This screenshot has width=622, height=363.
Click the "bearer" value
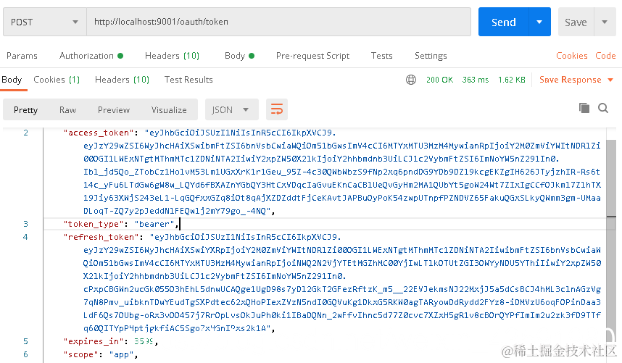pos(154,224)
